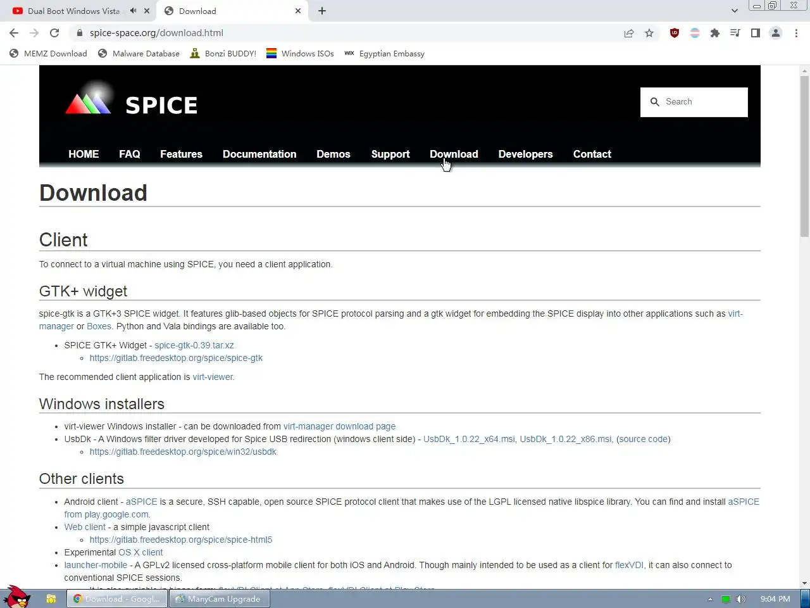The width and height of the screenshot is (810, 608).
Task: Open the gitlab spice-html5 link
Action: click(181, 540)
